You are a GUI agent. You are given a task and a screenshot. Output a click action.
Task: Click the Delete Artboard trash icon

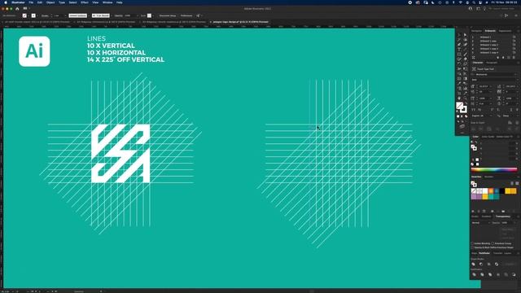(x=514, y=57)
